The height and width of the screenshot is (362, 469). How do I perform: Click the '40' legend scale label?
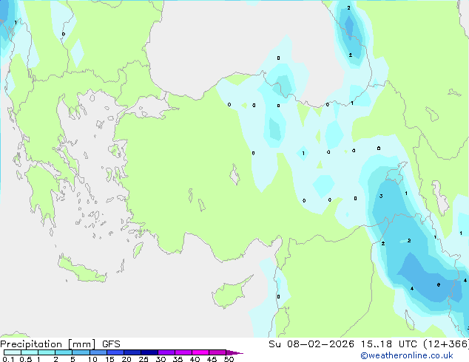coord(195,359)
